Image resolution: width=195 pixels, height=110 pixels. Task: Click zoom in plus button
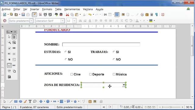tap(182, 107)
